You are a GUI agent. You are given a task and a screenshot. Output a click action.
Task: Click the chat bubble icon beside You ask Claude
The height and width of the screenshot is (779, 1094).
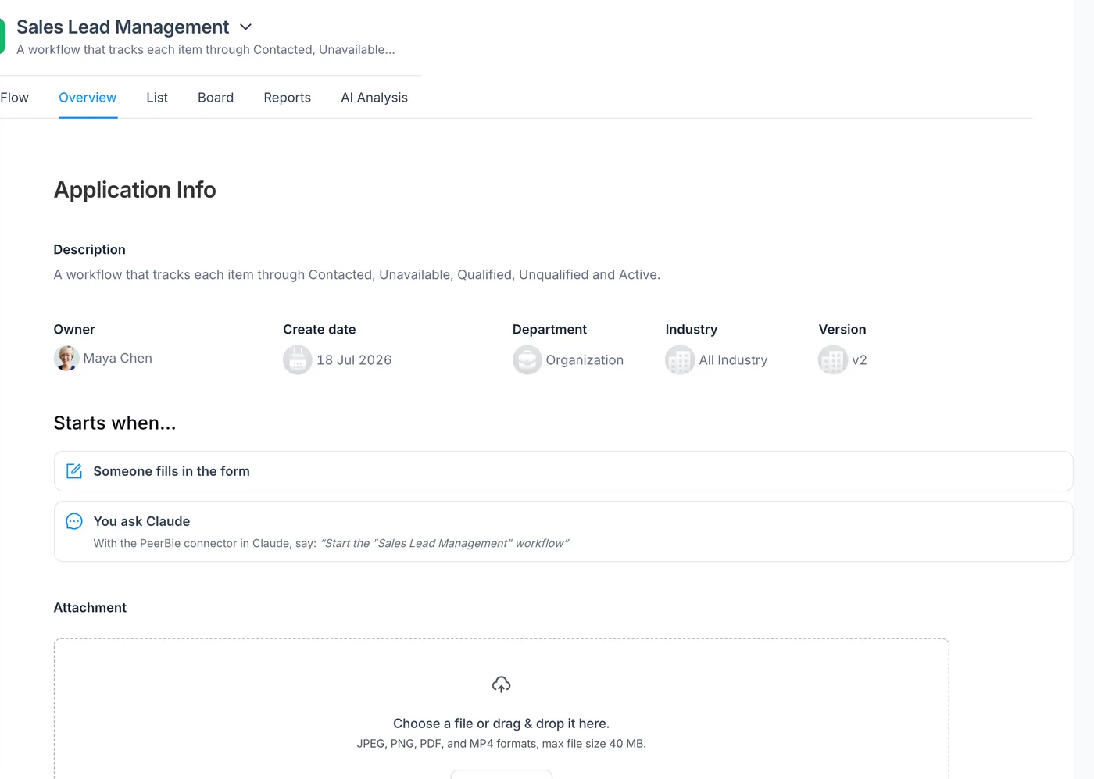pyautogui.click(x=74, y=521)
